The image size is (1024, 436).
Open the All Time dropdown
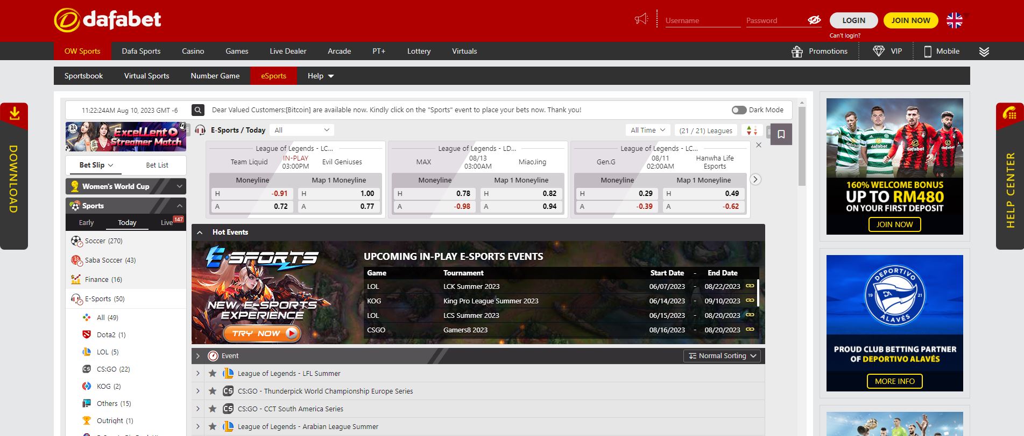[648, 130]
